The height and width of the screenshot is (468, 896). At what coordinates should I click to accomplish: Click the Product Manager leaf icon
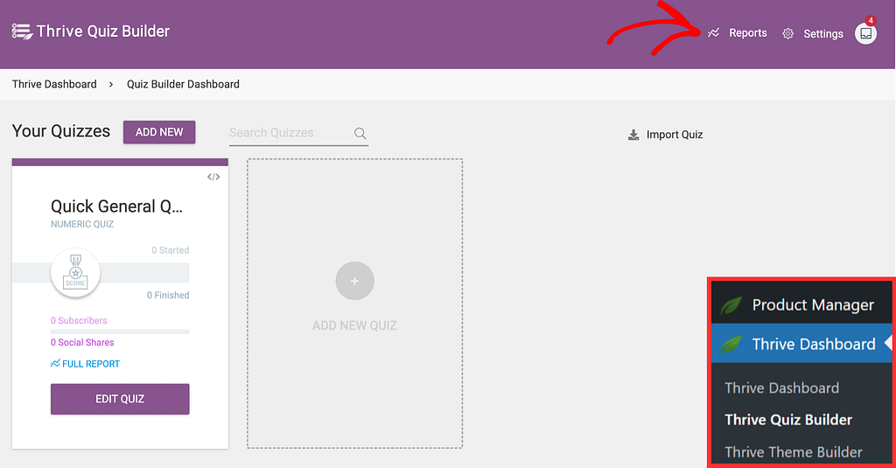731,305
